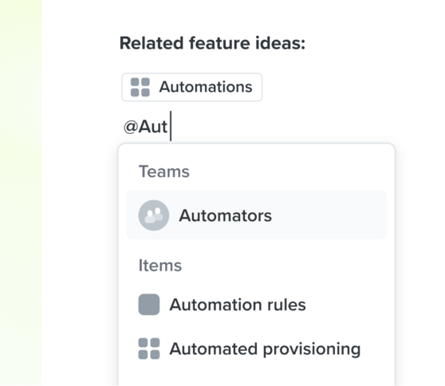Select the Automators team suggestion
445x386 pixels.
point(256,215)
